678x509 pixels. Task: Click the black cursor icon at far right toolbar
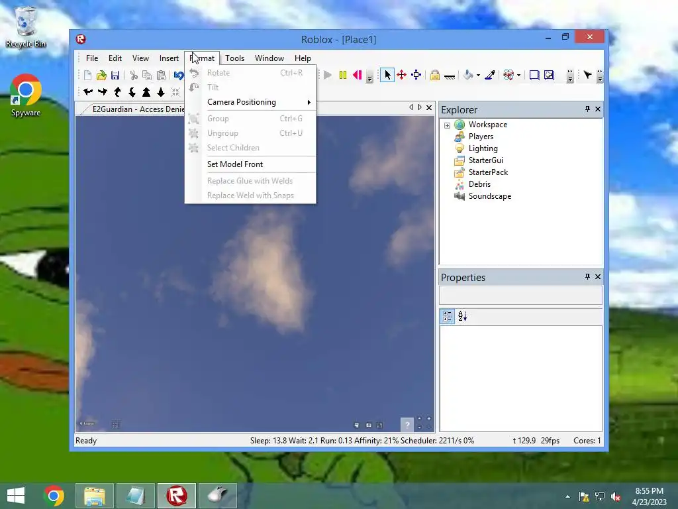[x=588, y=76]
